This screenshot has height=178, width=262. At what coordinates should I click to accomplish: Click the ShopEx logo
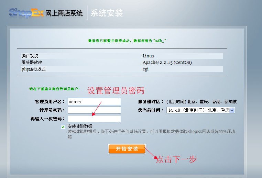(x=26, y=13)
